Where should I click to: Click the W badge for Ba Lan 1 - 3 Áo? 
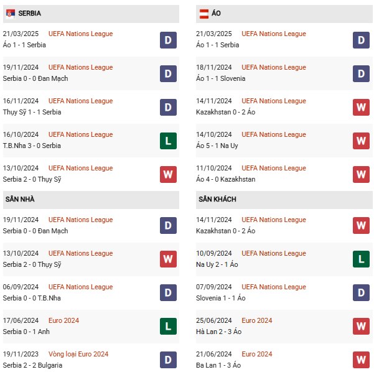click(361, 360)
